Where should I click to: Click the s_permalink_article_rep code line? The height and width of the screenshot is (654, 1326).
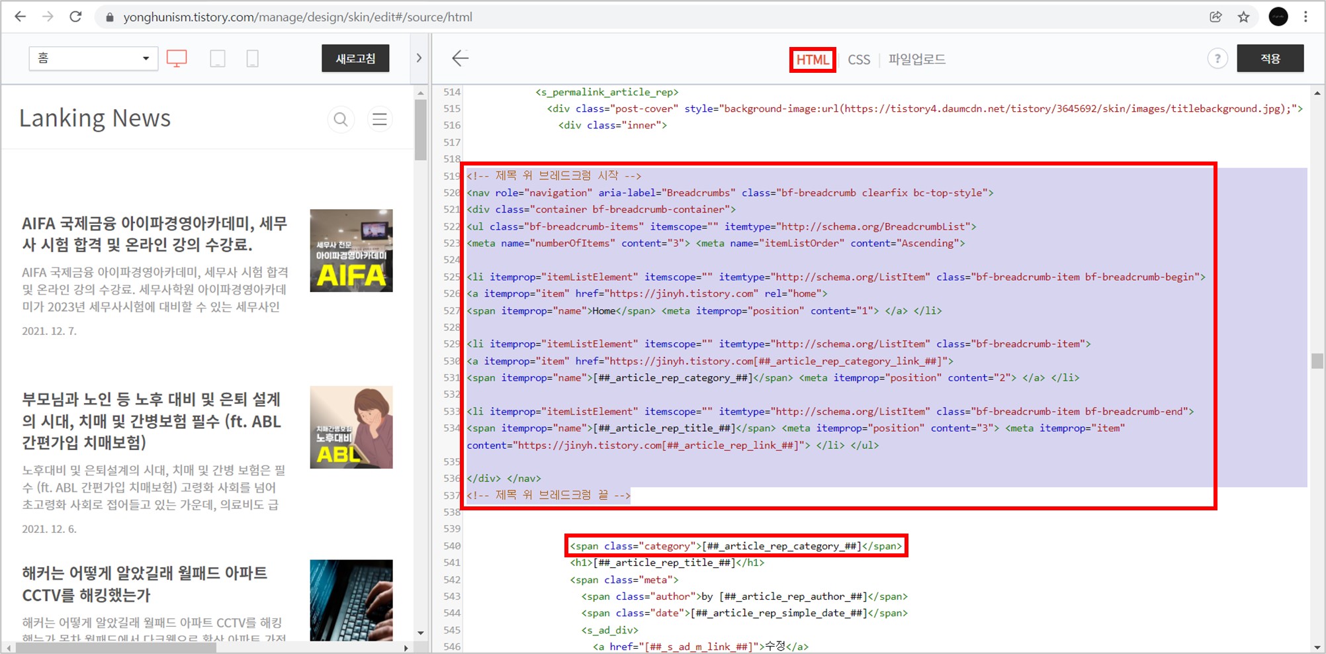[x=607, y=92]
